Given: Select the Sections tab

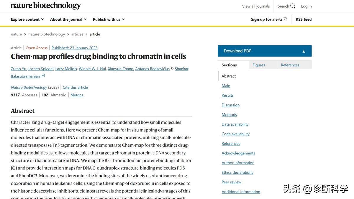Looking at the screenshot, I should point(229,65).
